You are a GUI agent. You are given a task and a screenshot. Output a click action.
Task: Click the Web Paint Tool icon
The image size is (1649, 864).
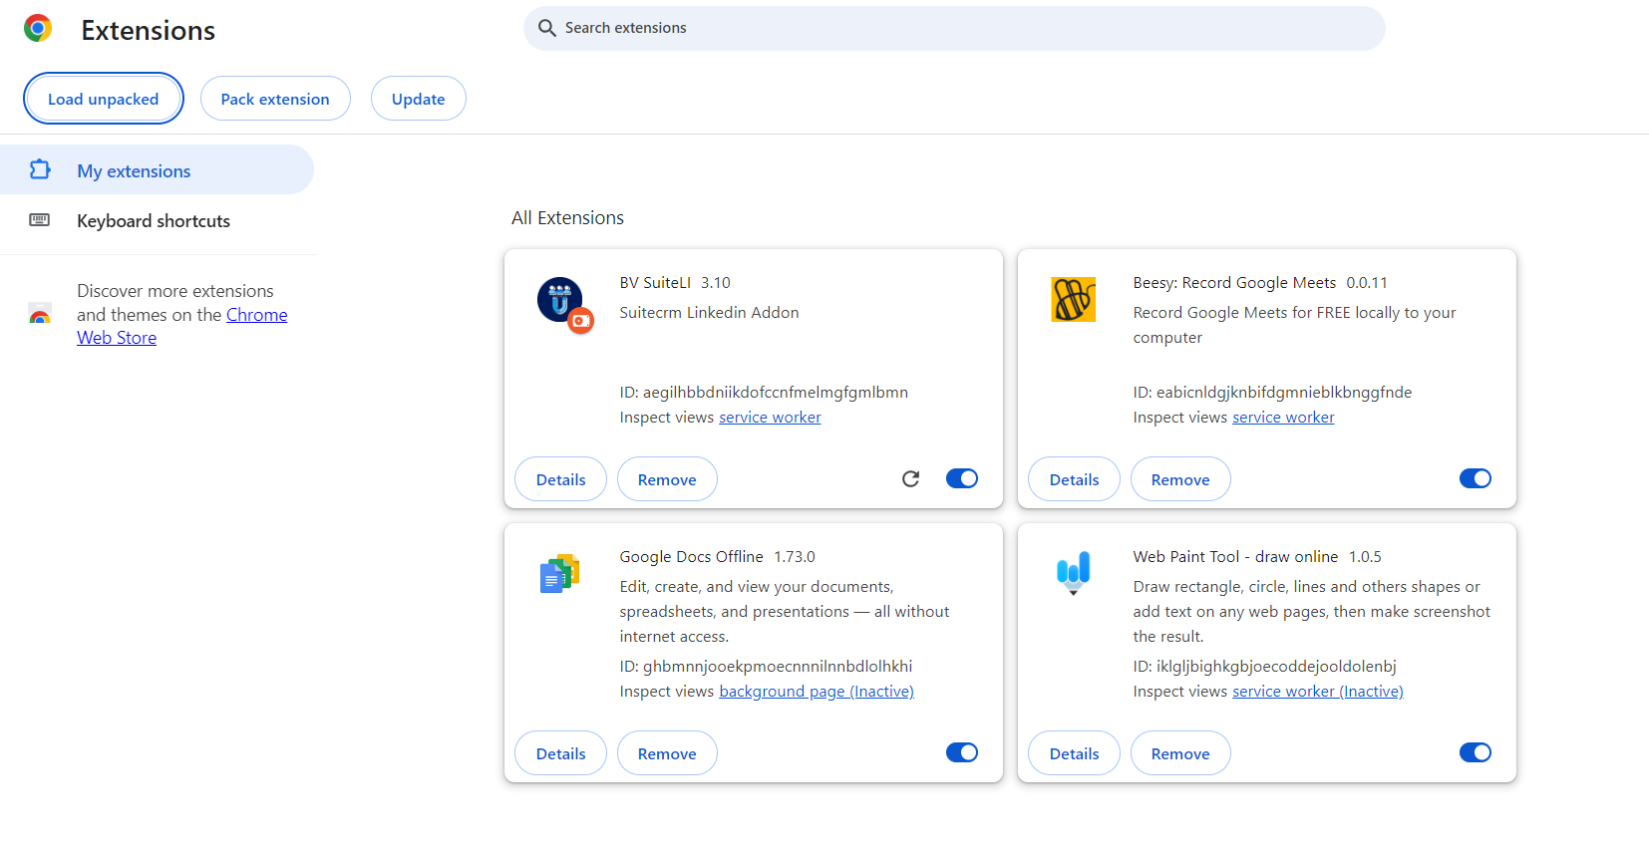click(x=1074, y=573)
